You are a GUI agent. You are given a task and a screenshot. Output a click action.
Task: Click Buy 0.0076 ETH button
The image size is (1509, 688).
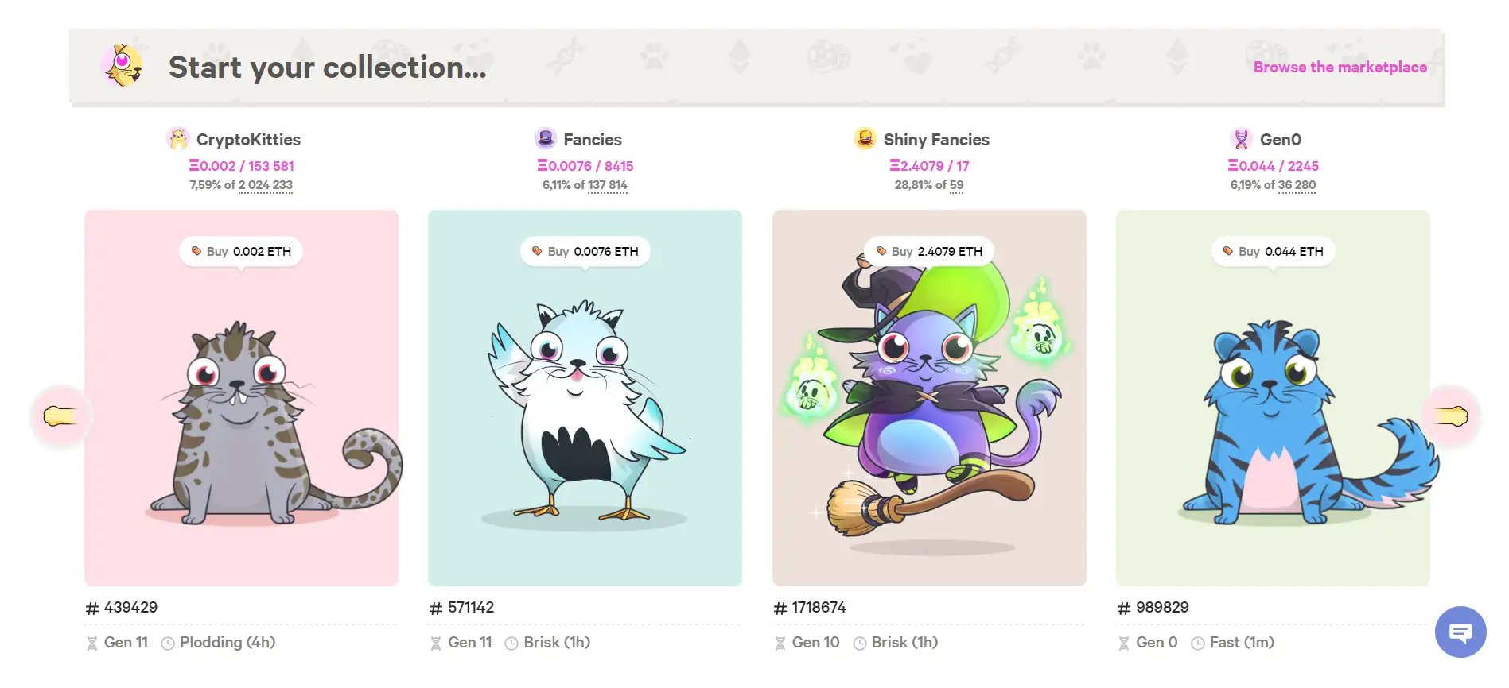pos(585,252)
